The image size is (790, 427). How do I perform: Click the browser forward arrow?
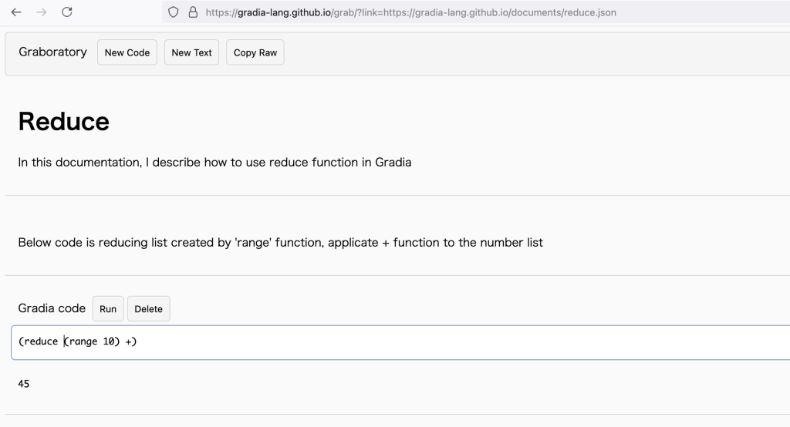pyautogui.click(x=42, y=12)
